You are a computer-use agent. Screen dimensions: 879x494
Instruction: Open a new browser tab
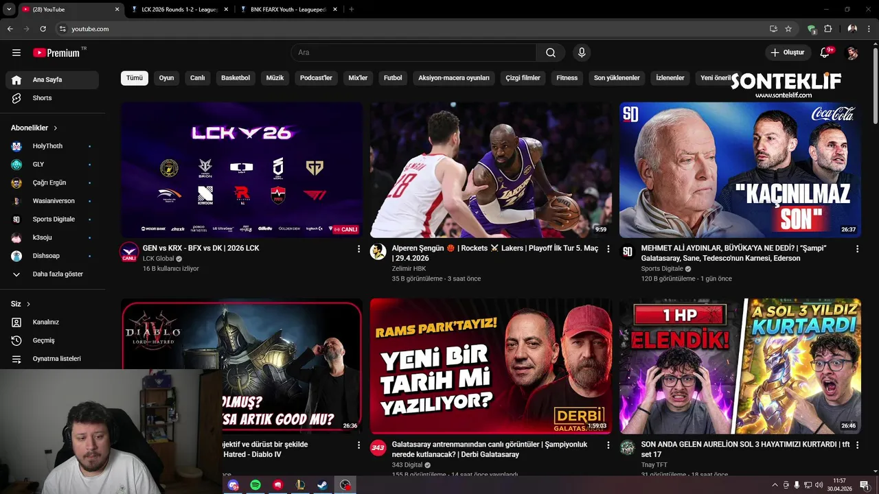coord(351,10)
